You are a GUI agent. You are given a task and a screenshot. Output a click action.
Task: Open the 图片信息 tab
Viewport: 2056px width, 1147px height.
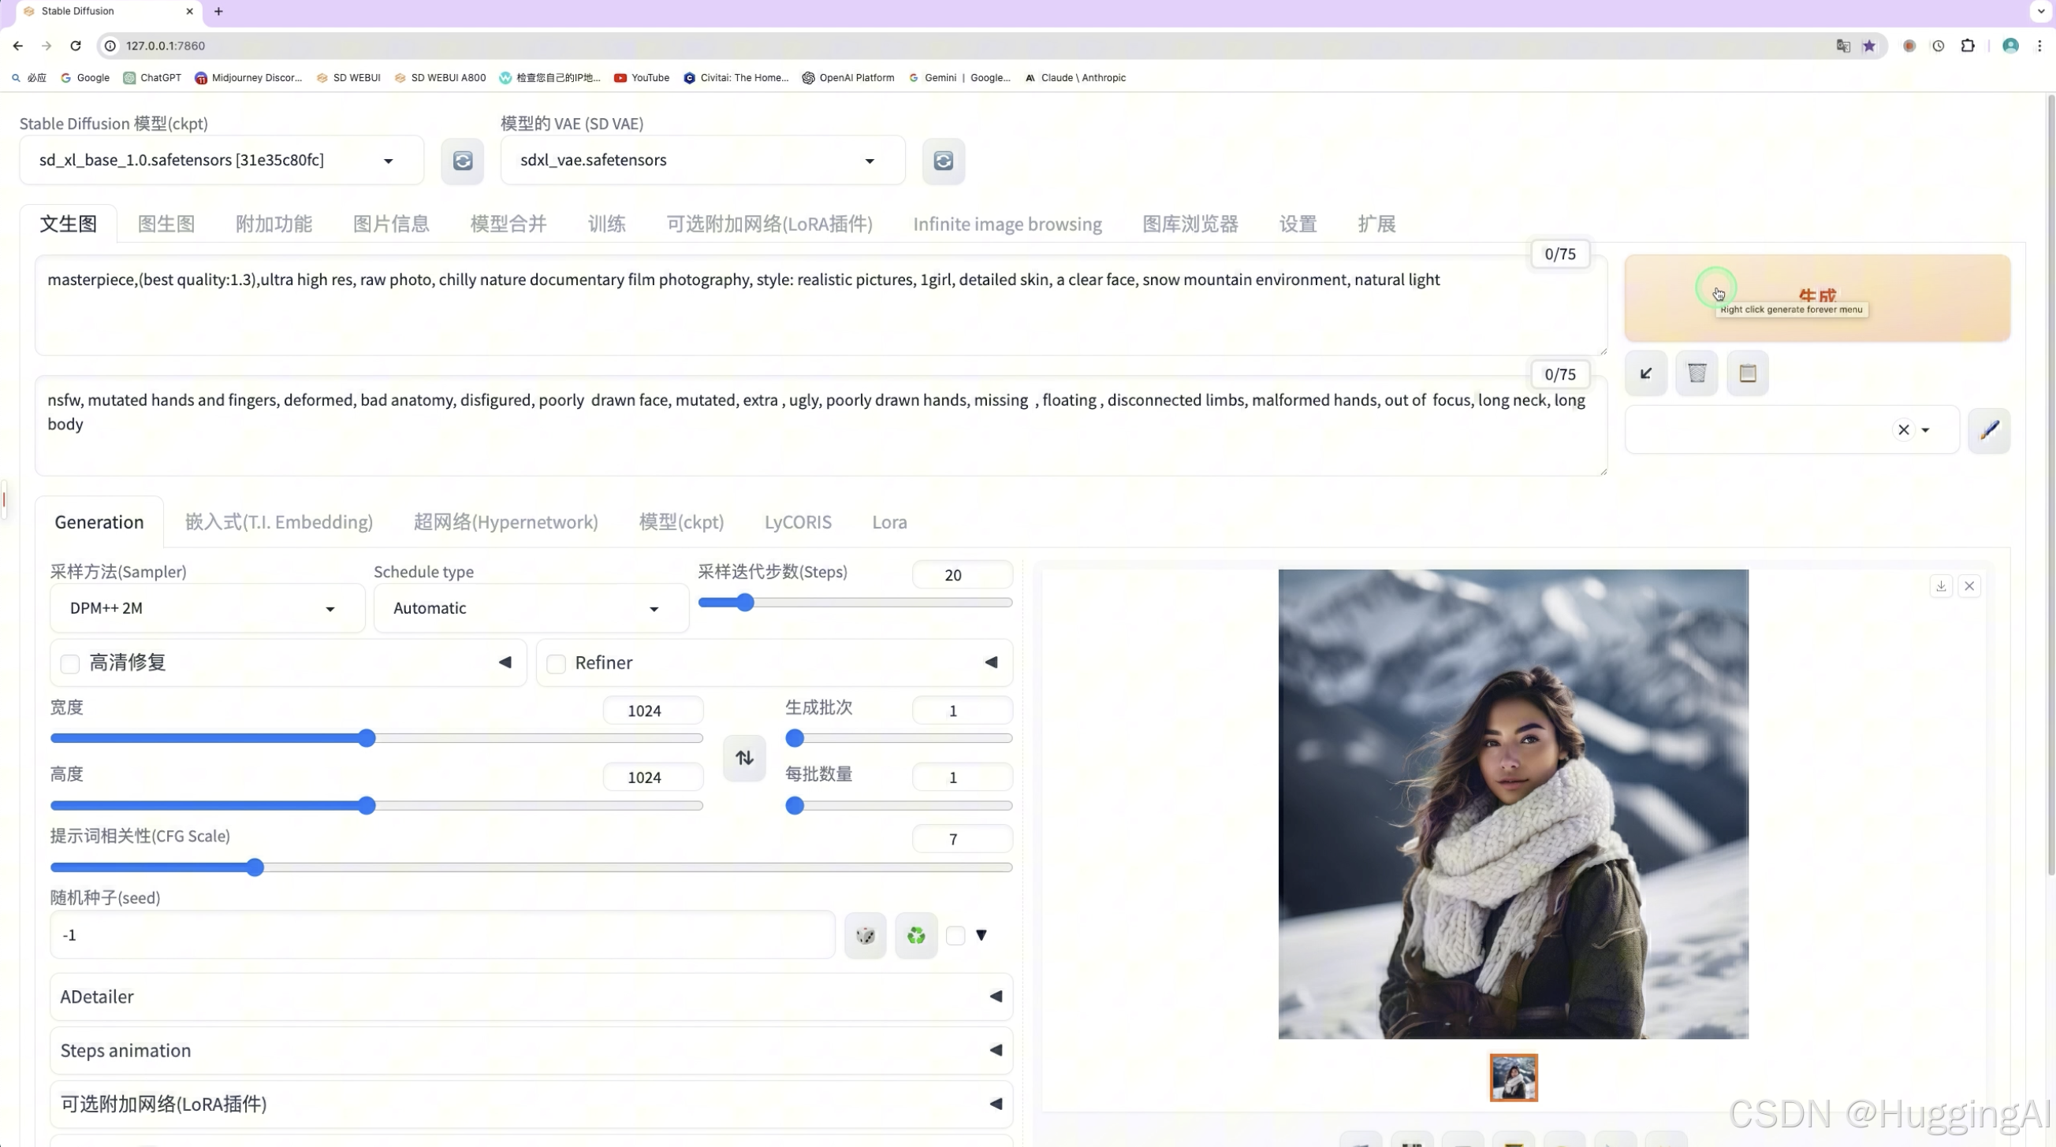tap(391, 225)
